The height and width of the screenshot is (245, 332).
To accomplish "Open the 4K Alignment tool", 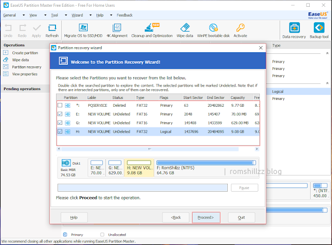I will [117, 31].
